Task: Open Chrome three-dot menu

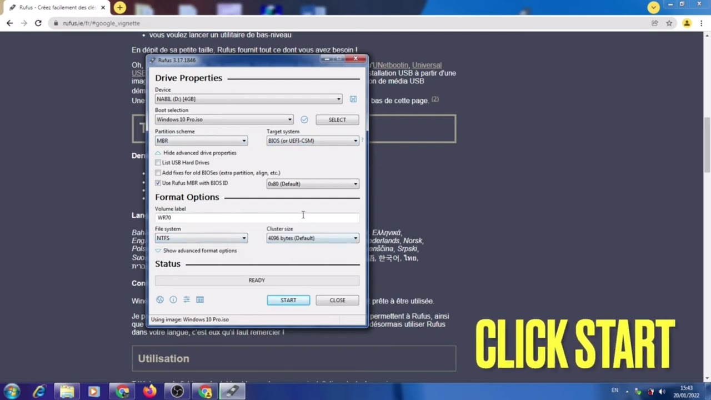Action: click(702, 23)
